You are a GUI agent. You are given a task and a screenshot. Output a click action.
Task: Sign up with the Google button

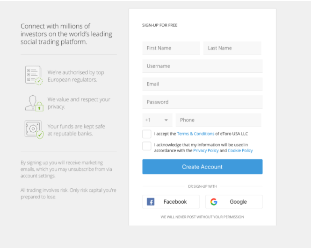click(x=234, y=202)
